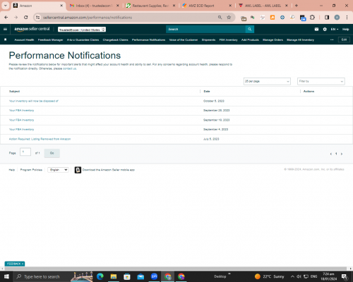This screenshot has width=353, height=282.
Task: Click the bookmark flag icon in the nav bar
Action: pyautogui.click(x=6, y=39)
